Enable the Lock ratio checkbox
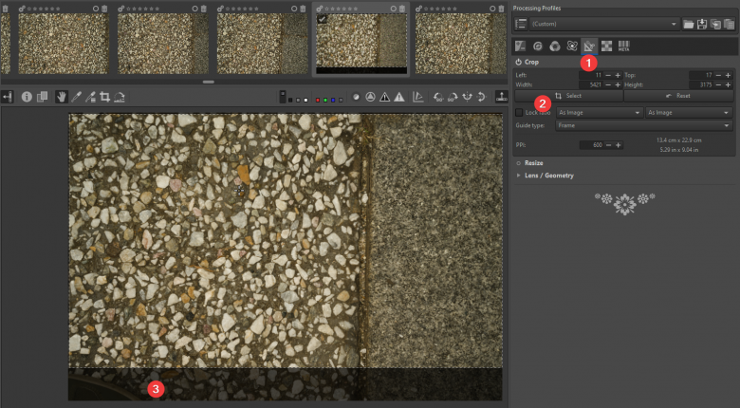The height and width of the screenshot is (408, 740). coord(519,112)
